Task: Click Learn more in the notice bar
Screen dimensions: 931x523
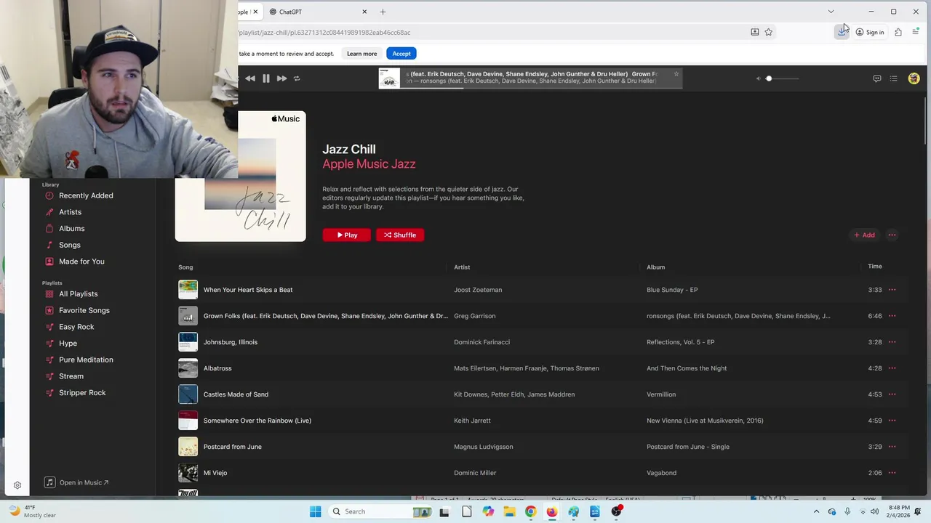Action: coord(361,53)
